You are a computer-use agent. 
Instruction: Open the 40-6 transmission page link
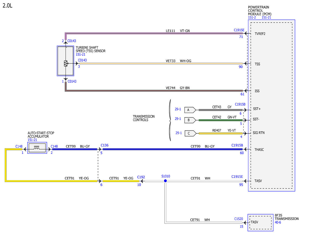(278, 223)
